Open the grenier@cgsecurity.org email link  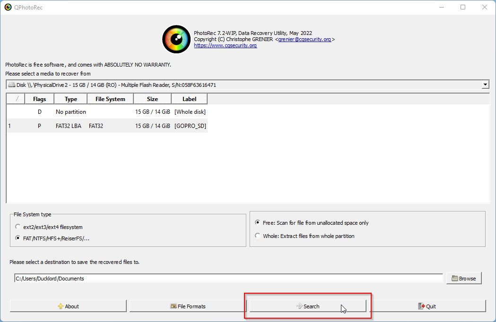click(305, 39)
